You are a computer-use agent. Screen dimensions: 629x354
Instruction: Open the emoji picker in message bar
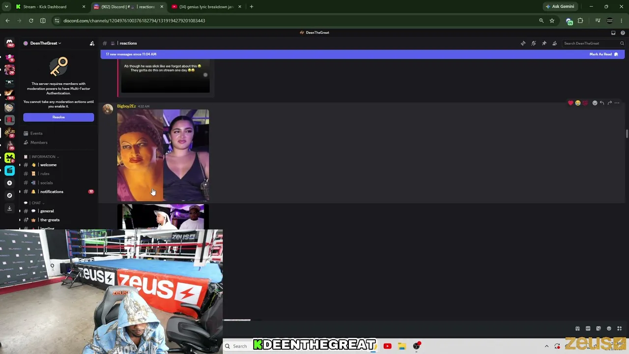point(609,328)
